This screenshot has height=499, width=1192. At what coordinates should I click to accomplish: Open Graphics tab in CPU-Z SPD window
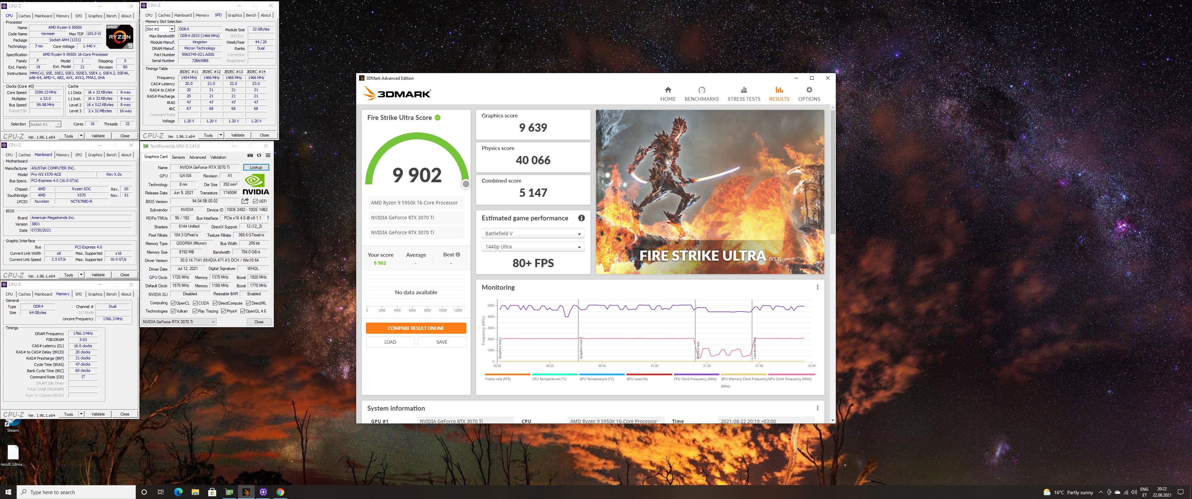[235, 15]
